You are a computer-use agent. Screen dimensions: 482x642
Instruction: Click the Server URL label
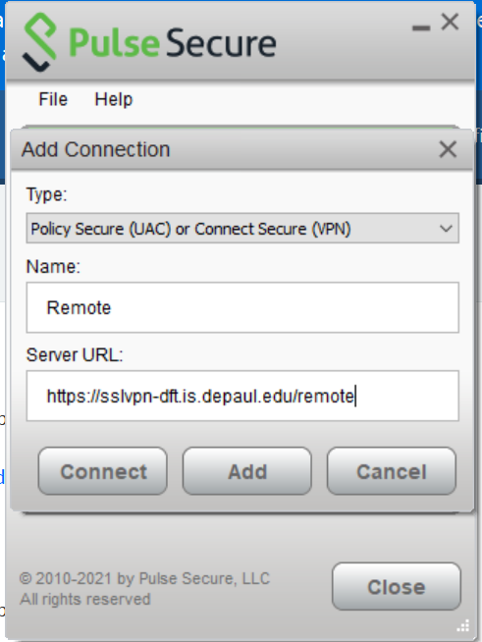point(75,355)
